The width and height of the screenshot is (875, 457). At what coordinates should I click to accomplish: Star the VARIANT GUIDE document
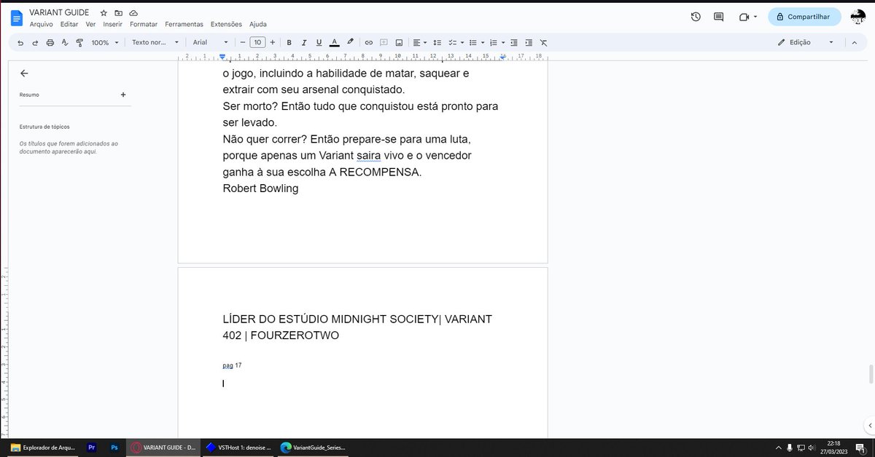pyautogui.click(x=104, y=13)
